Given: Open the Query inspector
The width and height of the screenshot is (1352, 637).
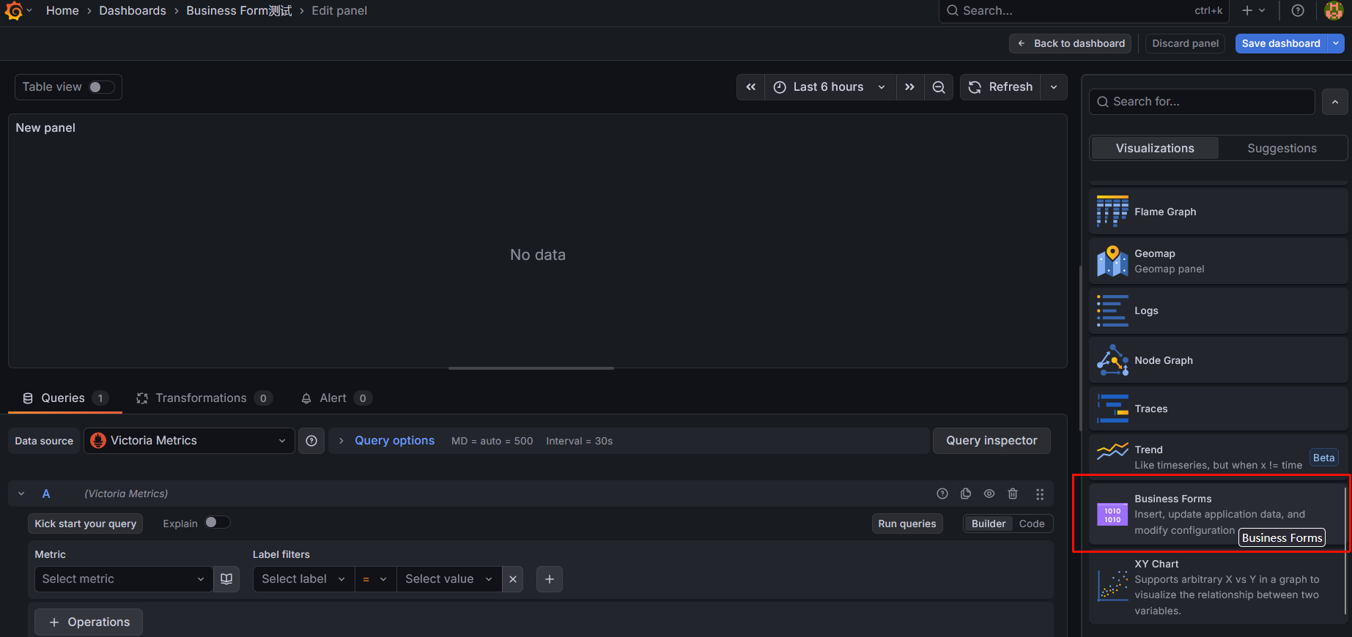Looking at the screenshot, I should 991,441.
